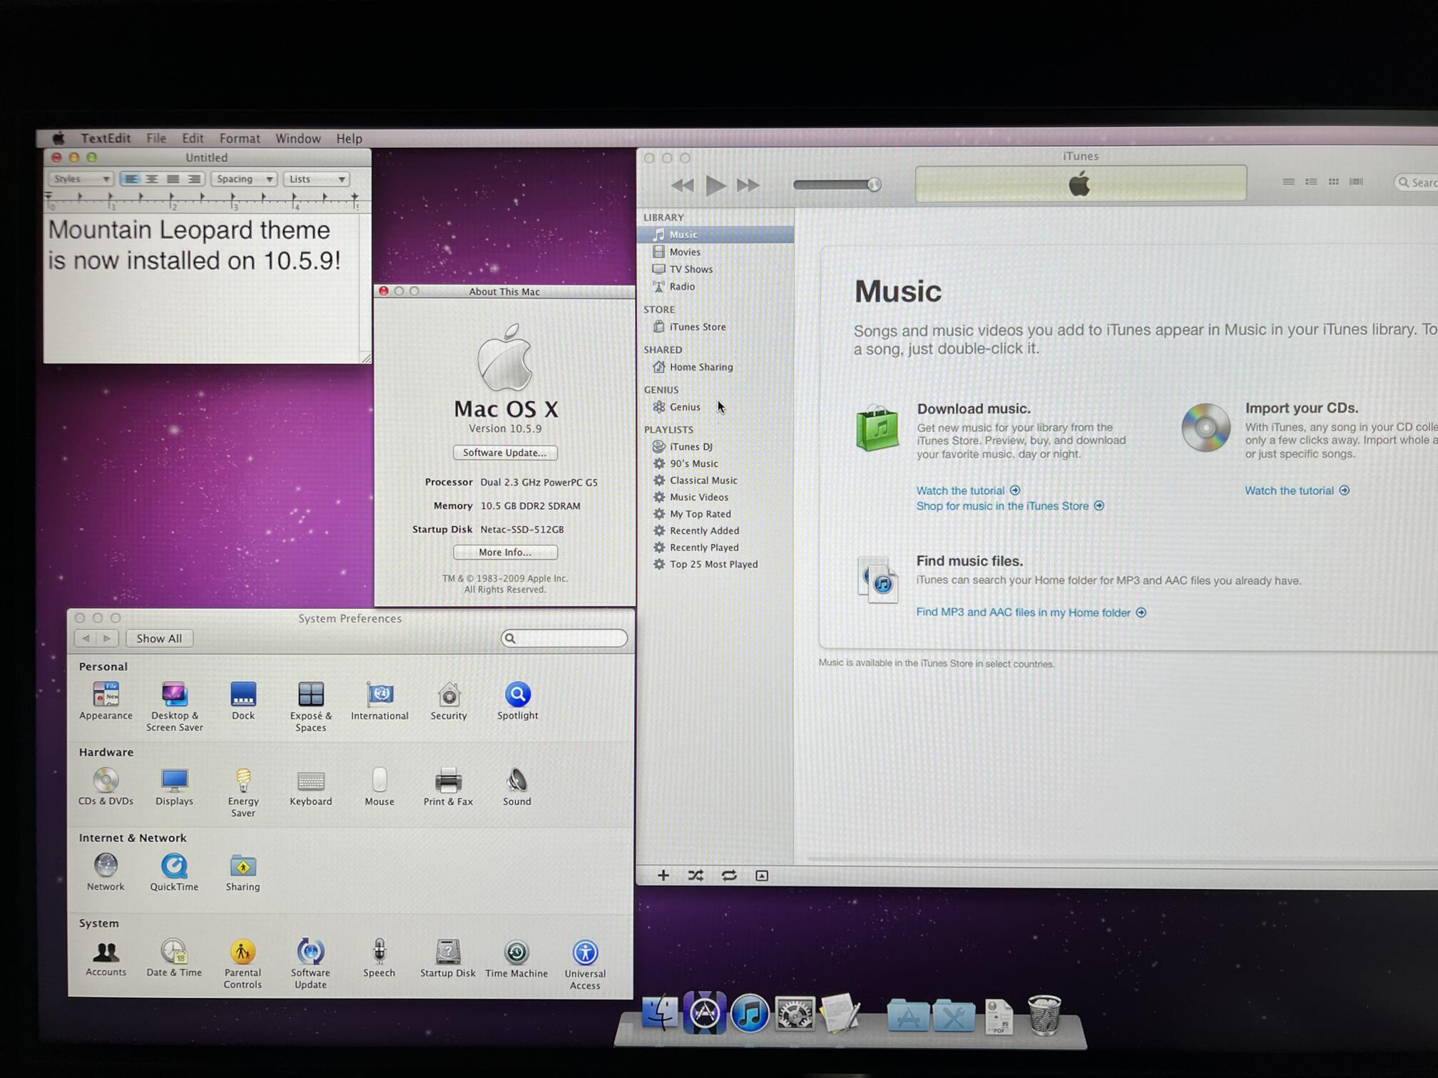The width and height of the screenshot is (1438, 1078).
Task: Open CDs & DVDs preferences
Action: coord(106,787)
